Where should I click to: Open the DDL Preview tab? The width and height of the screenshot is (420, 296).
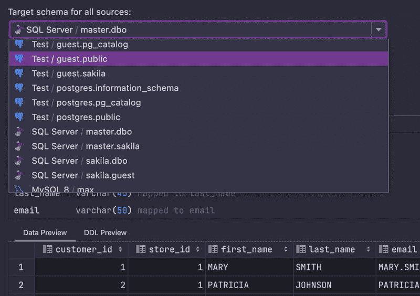tap(106, 232)
